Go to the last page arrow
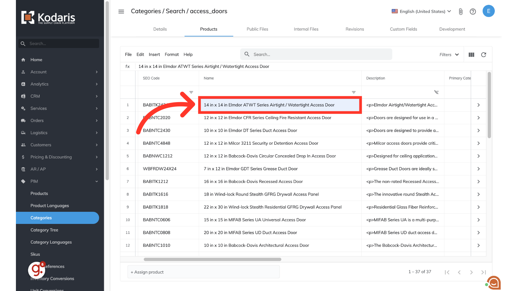Viewport: 518px width, 291px height. point(483,272)
